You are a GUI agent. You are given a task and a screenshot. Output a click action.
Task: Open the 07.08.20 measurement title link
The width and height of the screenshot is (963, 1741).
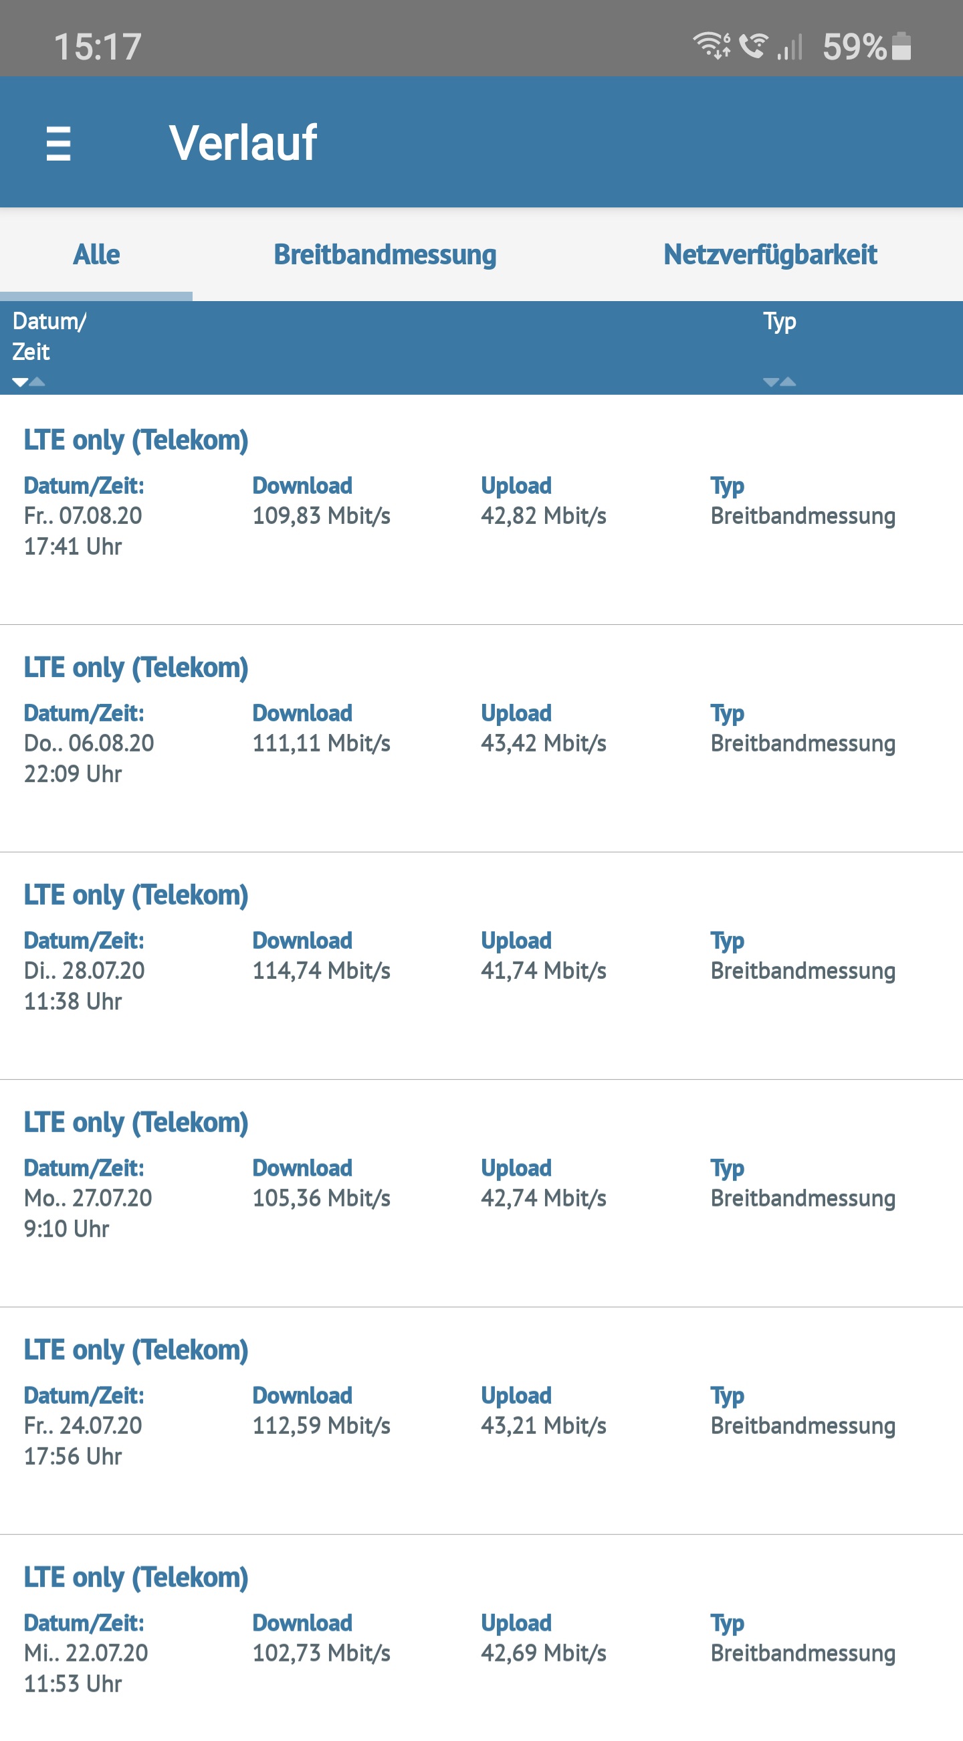(x=136, y=440)
